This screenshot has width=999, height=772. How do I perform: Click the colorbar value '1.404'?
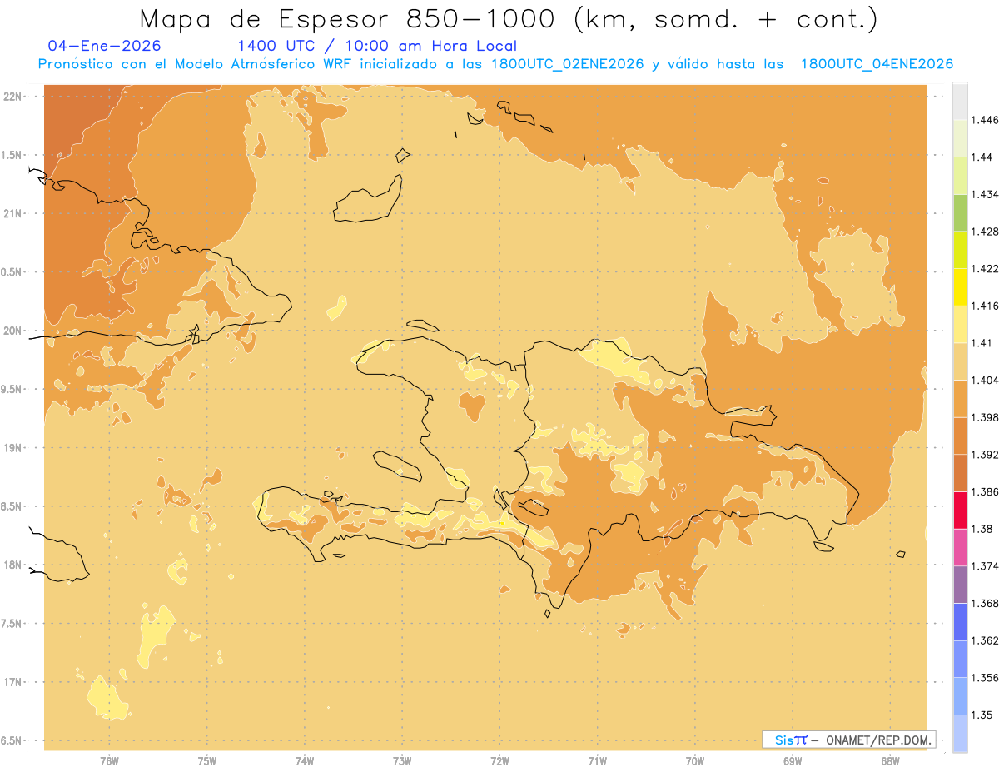(x=986, y=380)
